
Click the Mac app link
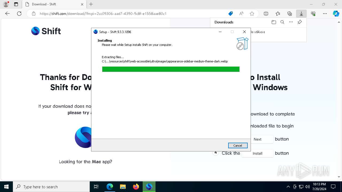96,162
